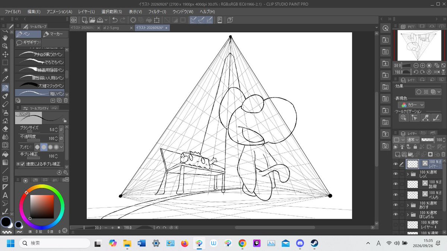Expand the ほじょりん layer folder
Viewport: 447px width, 251px height.
pos(408,215)
